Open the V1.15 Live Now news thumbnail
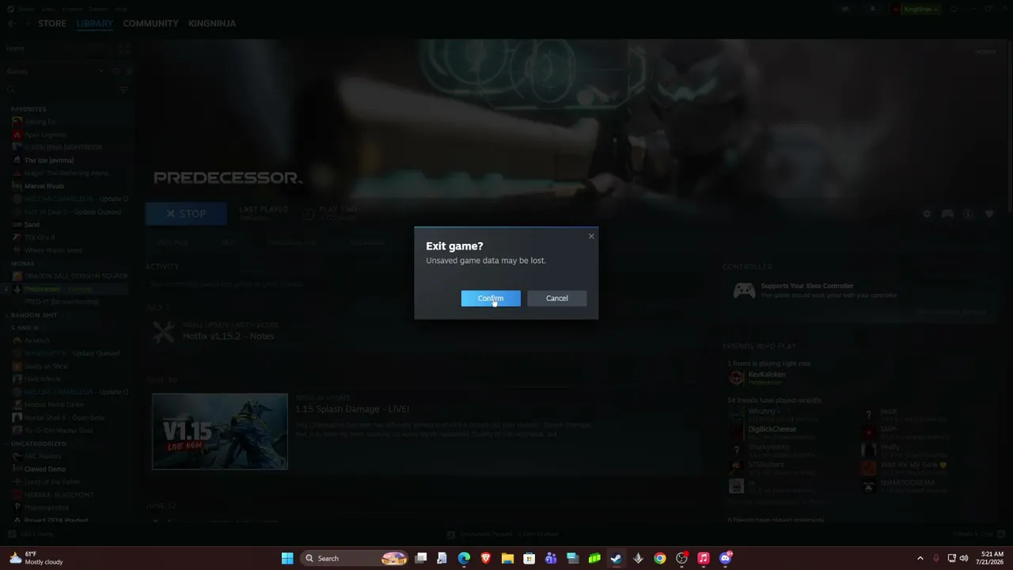 (x=220, y=431)
